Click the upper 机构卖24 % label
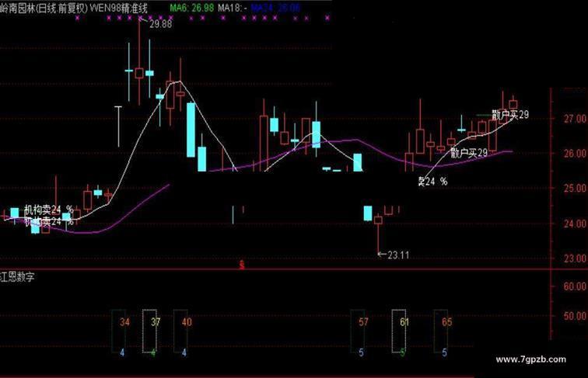 click(49, 210)
